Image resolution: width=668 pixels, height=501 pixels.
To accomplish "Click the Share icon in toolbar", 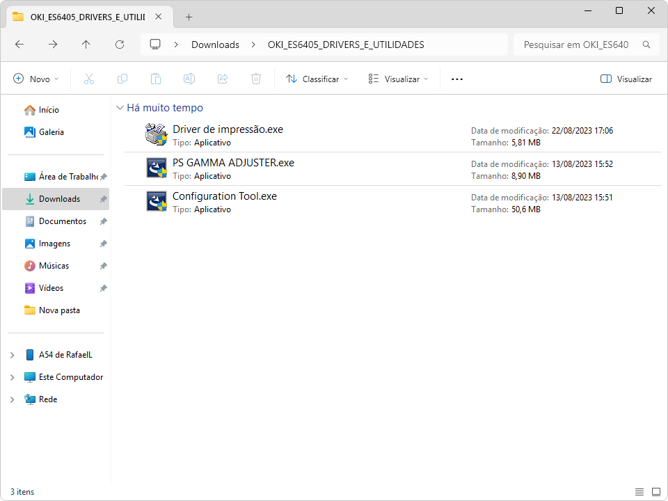I will (x=223, y=79).
